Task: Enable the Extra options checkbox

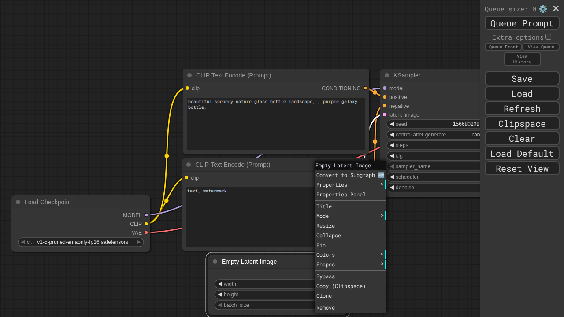Action: 548,37
